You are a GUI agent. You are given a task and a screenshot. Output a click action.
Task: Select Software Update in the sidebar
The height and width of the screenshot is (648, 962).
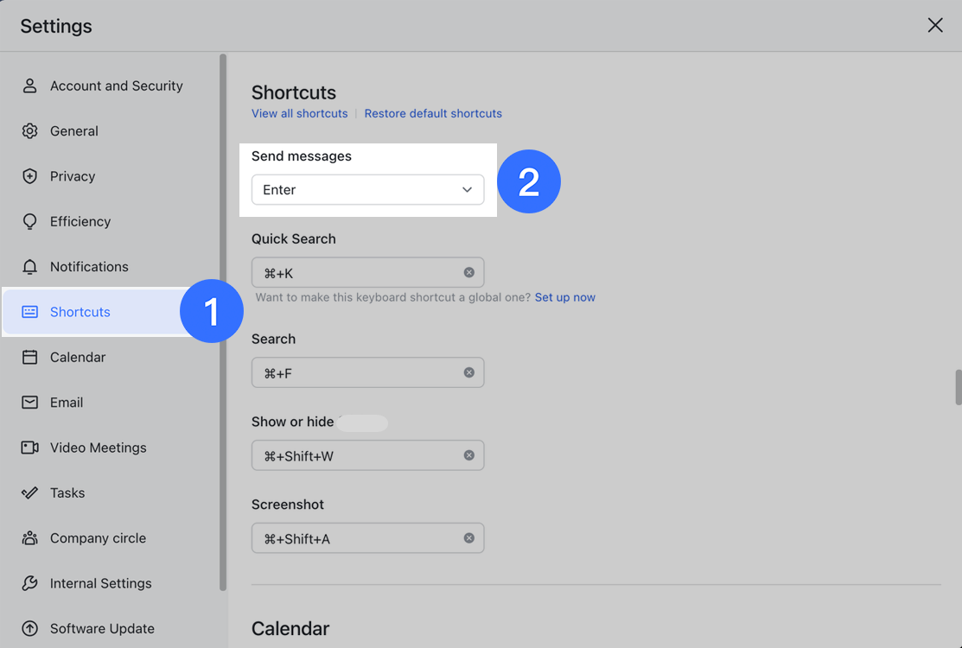tap(102, 629)
